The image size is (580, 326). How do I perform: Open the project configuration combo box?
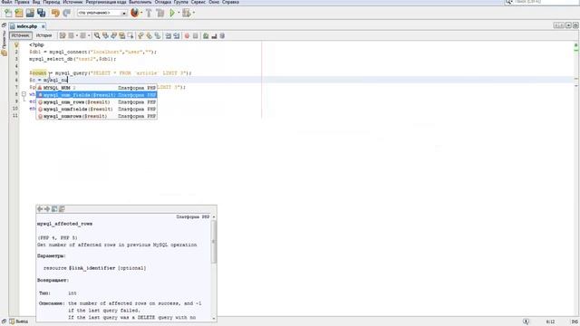(x=102, y=13)
